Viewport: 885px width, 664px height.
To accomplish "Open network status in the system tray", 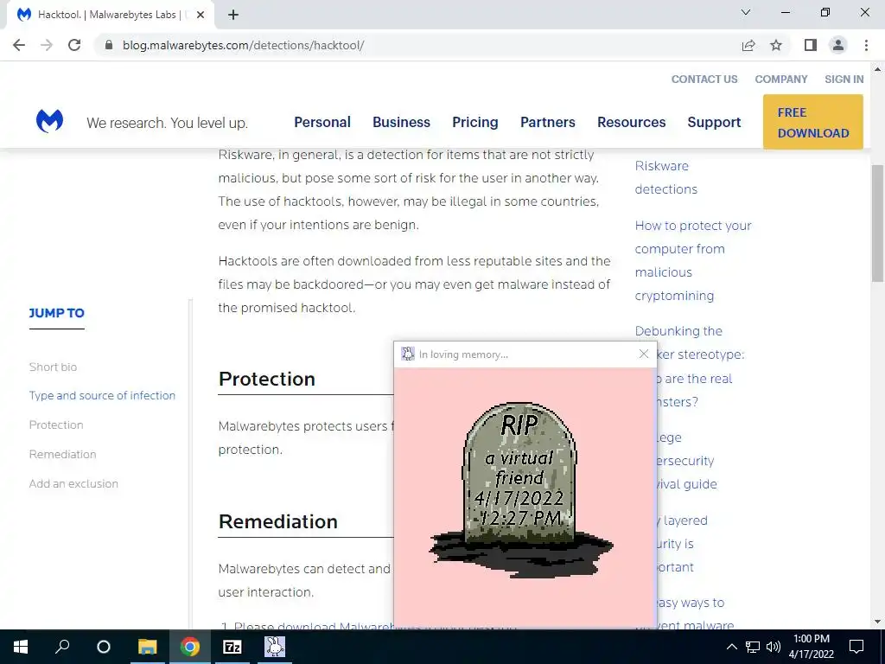I will (753, 647).
